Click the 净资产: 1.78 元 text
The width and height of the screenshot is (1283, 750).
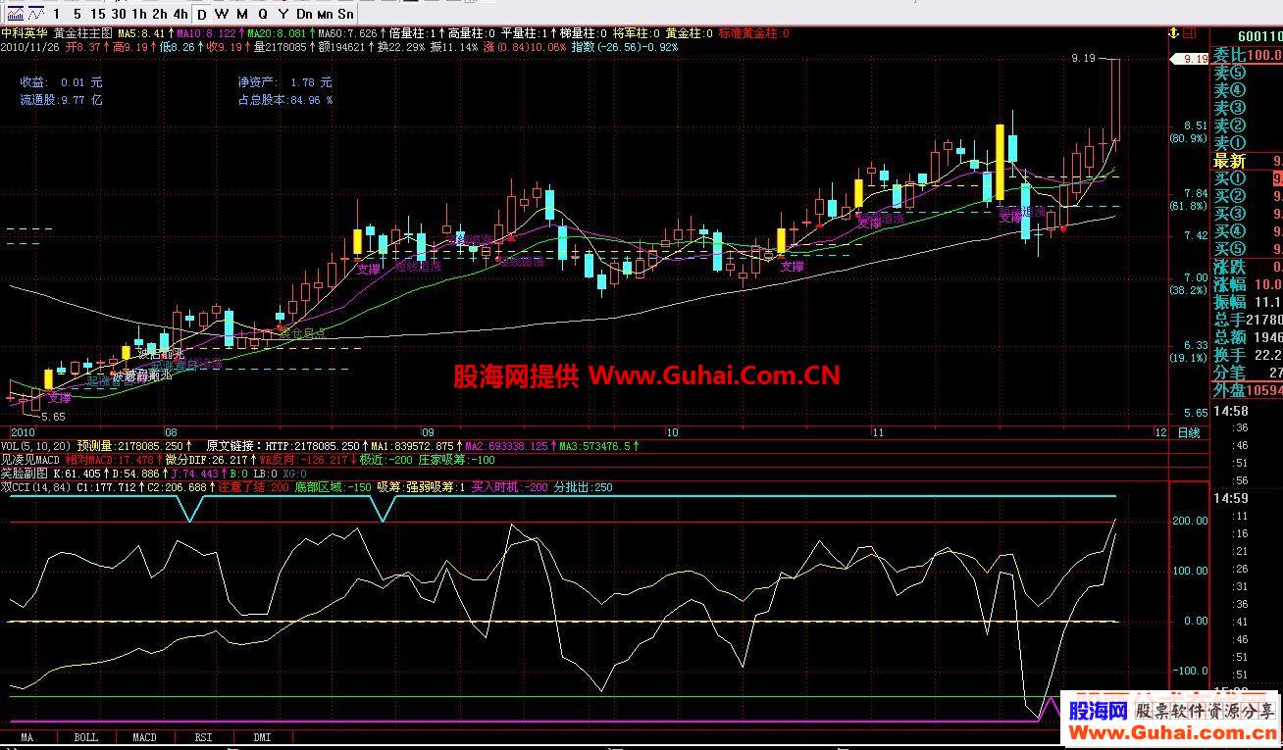tap(284, 83)
